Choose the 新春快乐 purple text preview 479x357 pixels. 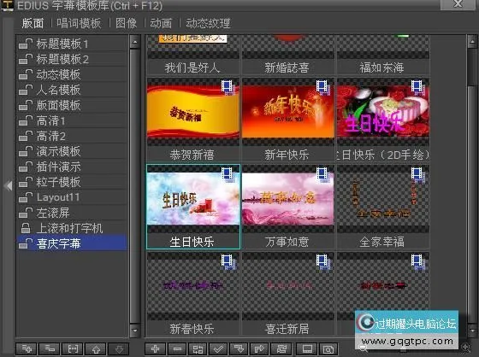pyautogui.click(x=193, y=286)
